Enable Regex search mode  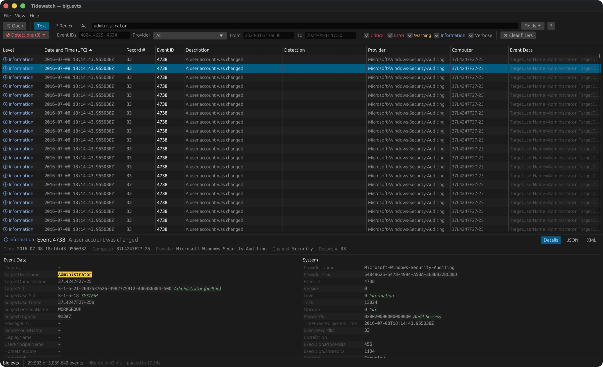click(64, 26)
